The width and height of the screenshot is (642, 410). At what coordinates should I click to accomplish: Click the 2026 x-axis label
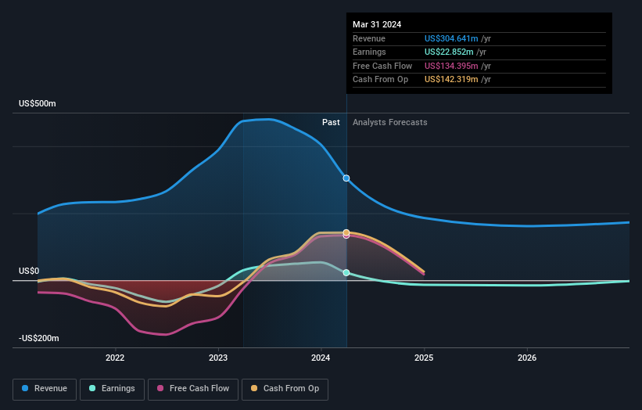tap(527, 358)
